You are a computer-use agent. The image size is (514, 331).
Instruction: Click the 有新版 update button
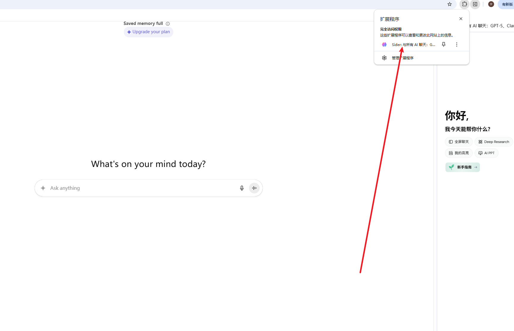click(x=507, y=4)
